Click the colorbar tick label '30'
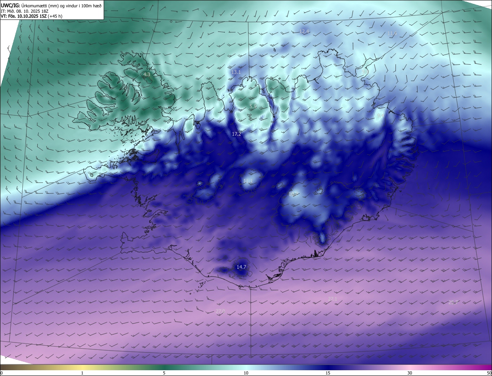This screenshot has height=376, width=492. pos(410,373)
